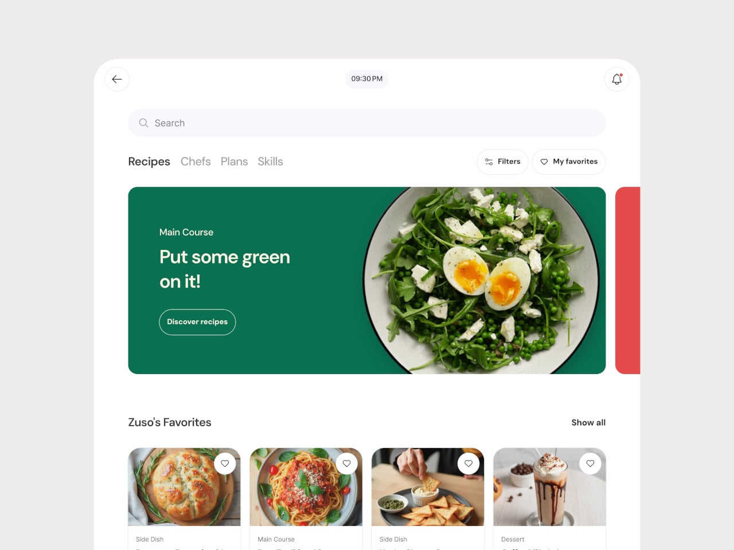Viewport: 734px width, 550px height.
Task: Favorite the chips and dip heart
Action: tap(468, 463)
